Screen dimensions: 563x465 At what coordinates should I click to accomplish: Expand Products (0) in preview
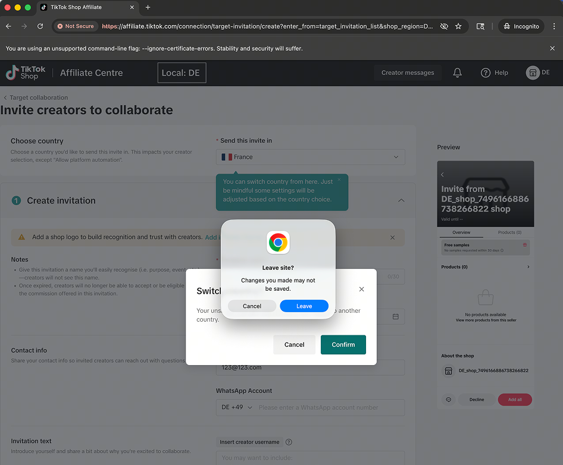(x=528, y=267)
